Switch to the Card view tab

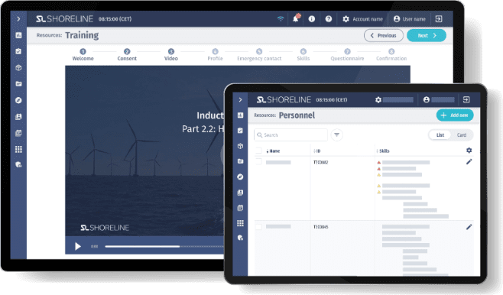coord(462,135)
